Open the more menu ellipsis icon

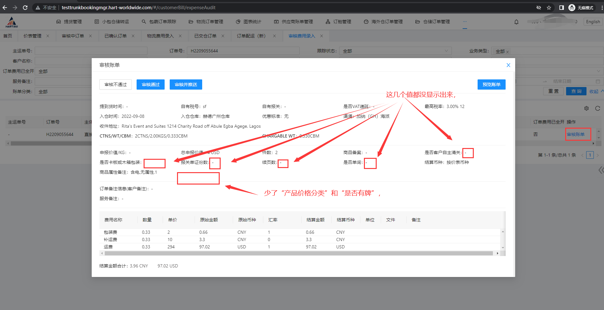point(465,22)
